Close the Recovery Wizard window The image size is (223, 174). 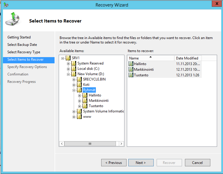click(217, 4)
